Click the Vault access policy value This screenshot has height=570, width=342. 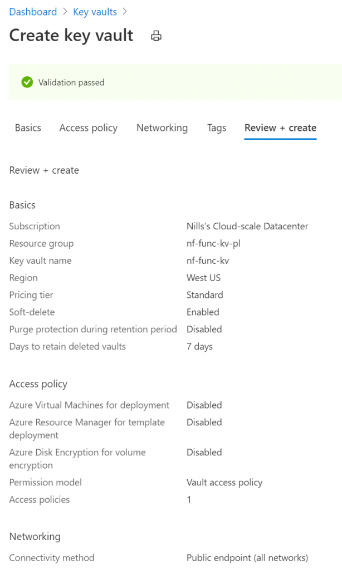click(224, 483)
